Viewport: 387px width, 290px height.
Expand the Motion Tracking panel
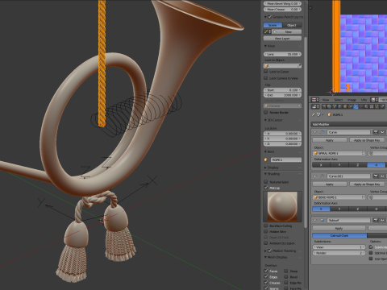[x=265, y=251]
